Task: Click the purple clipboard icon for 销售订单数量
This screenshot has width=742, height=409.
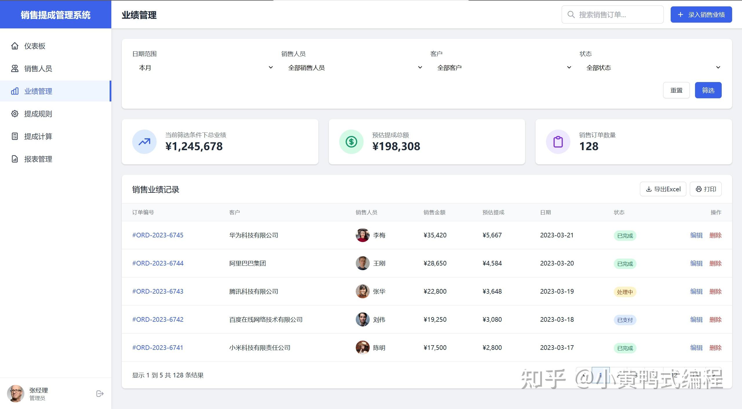Action: [x=558, y=142]
